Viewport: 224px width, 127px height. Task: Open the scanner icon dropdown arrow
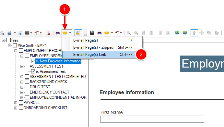[x=15, y=33]
